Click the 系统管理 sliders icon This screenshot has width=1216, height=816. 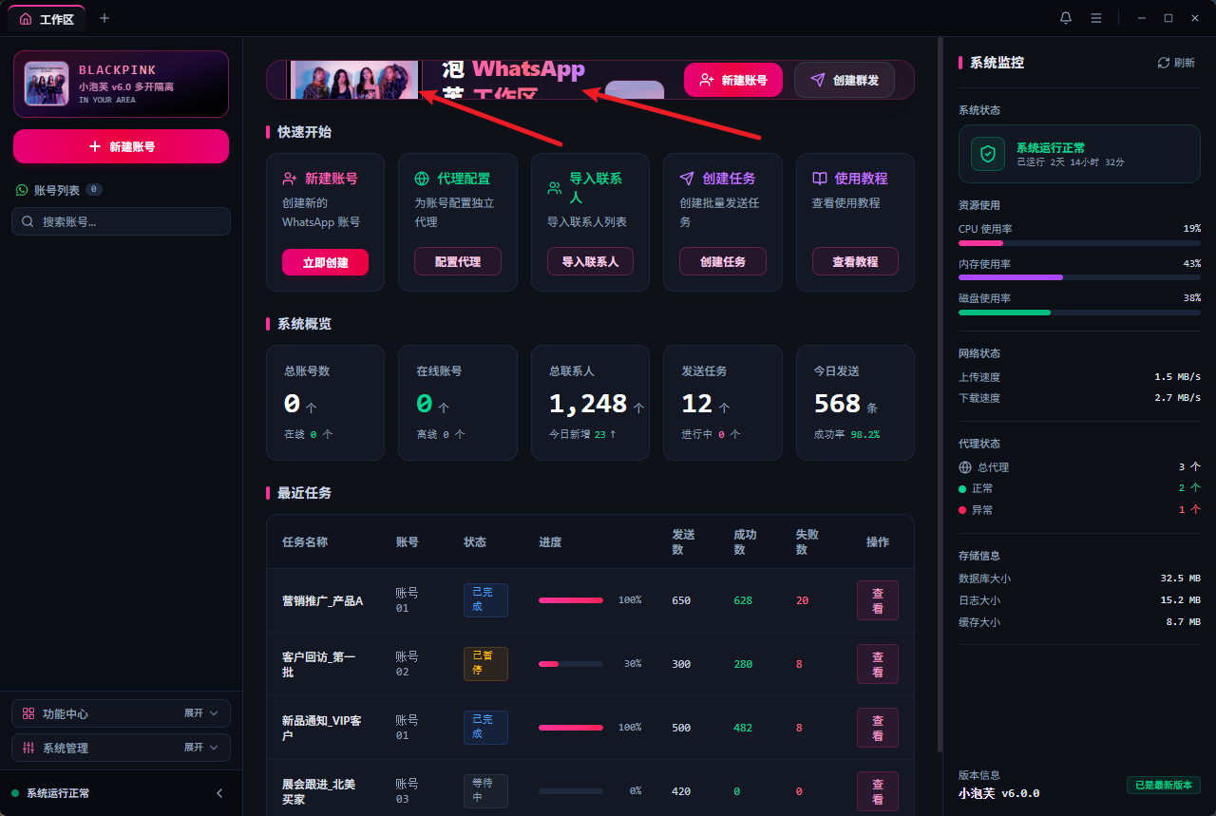point(28,748)
